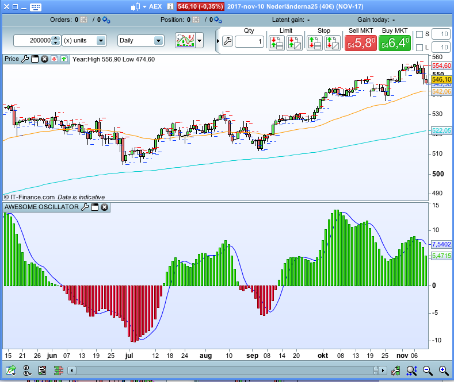
Task: Click the red down arrow in Price panel
Action: [x=54, y=59]
